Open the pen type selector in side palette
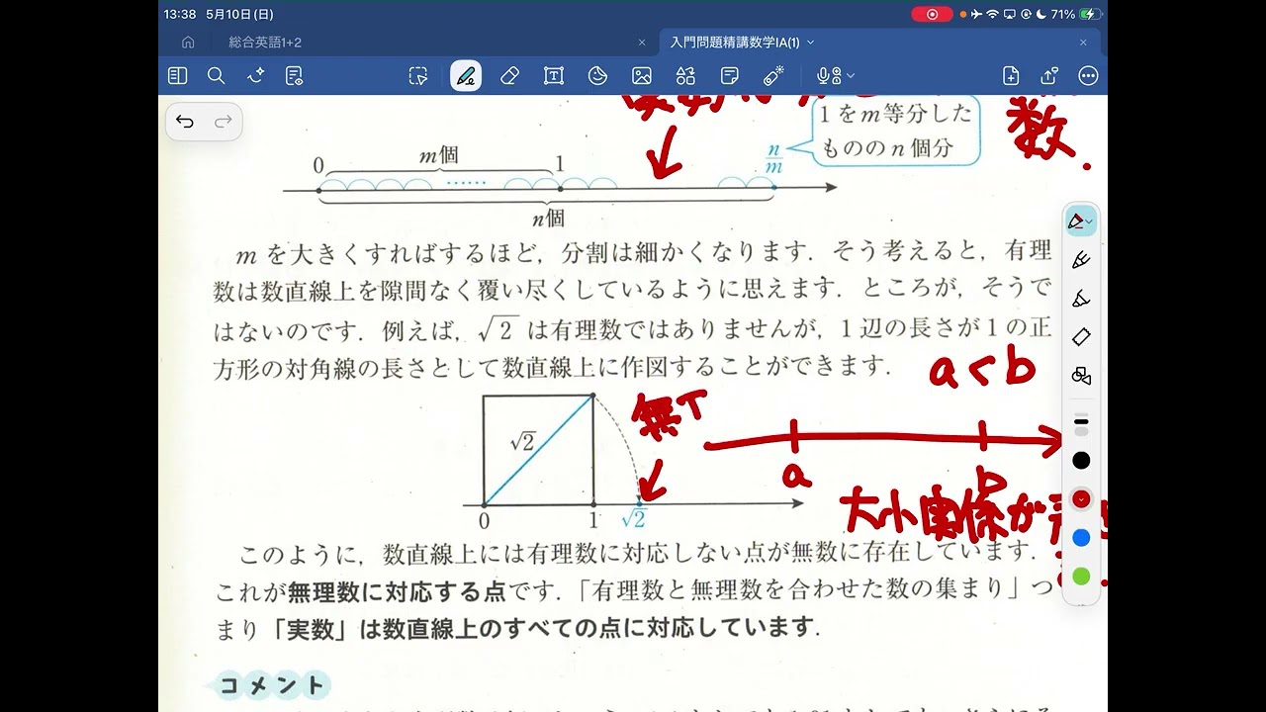This screenshot has height=712, width=1266. (x=1081, y=222)
